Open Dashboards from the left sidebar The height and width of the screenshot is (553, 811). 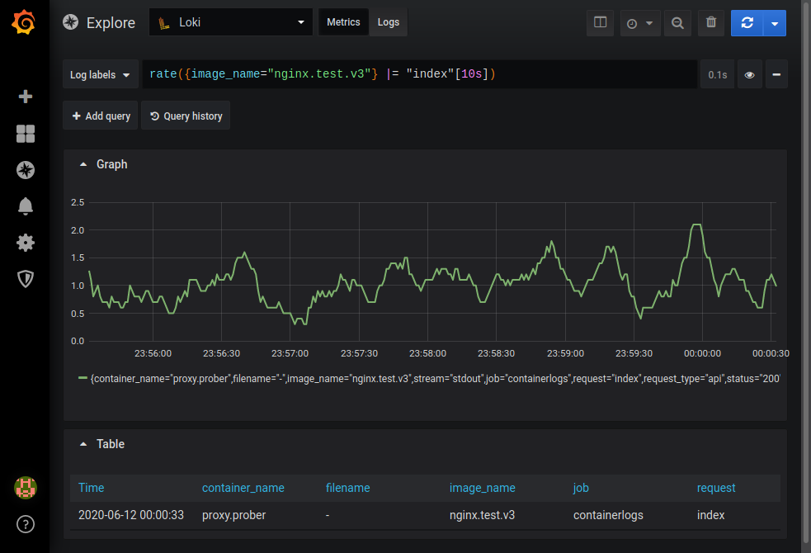click(x=25, y=133)
